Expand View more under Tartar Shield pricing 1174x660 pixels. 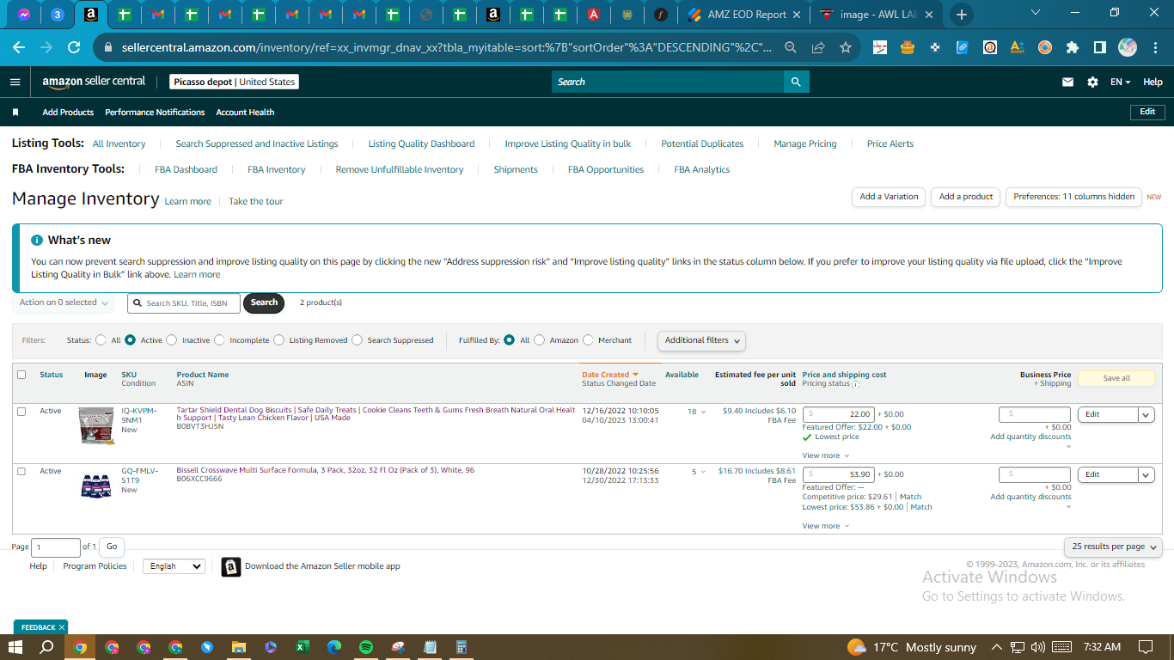click(825, 455)
